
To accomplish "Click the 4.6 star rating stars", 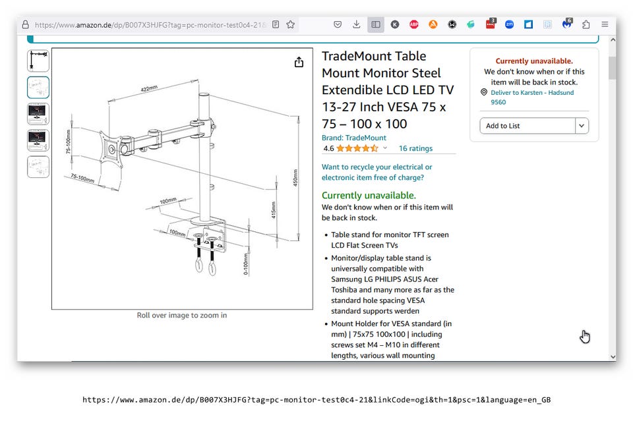I will [x=357, y=148].
